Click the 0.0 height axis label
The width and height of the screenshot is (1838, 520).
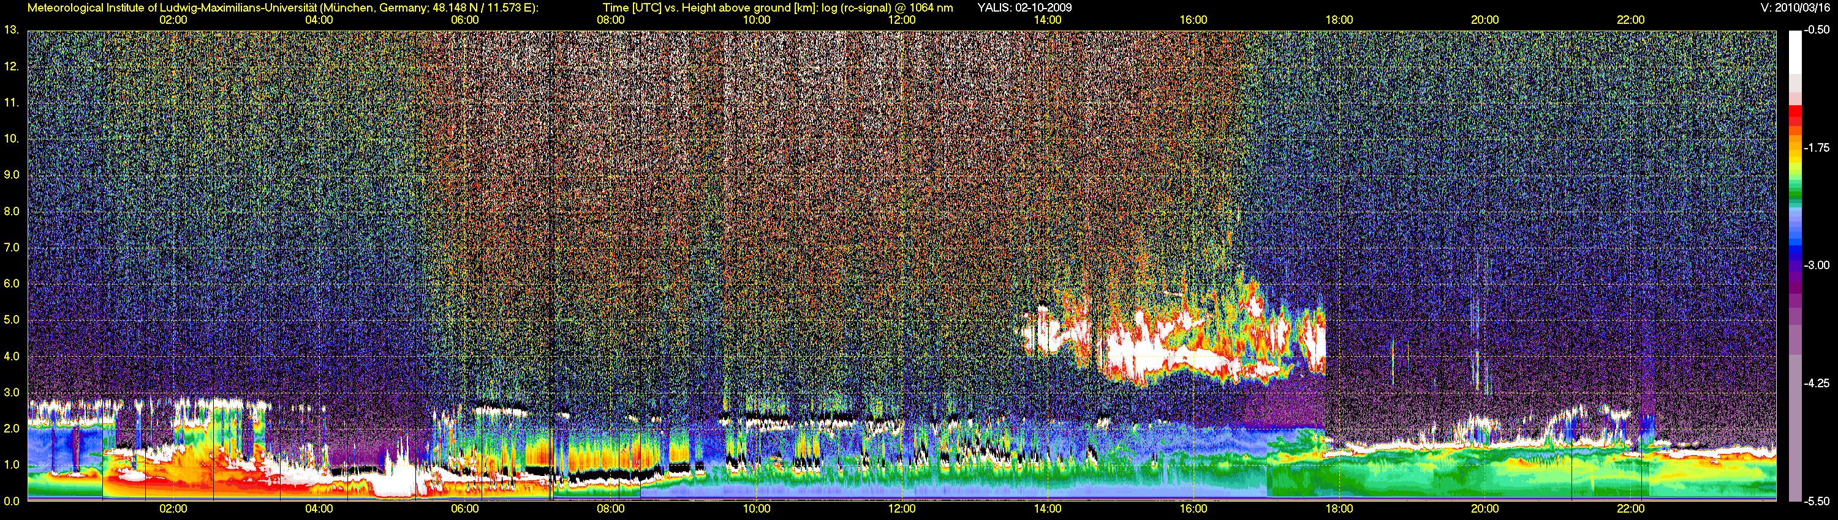[x=12, y=502]
